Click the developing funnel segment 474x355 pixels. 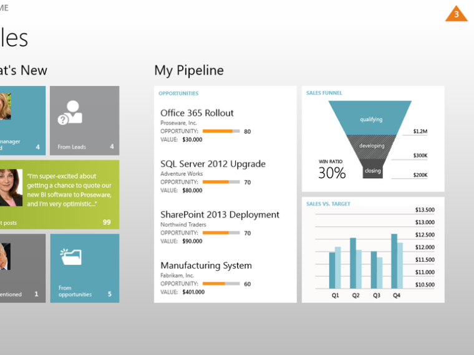[x=372, y=146]
